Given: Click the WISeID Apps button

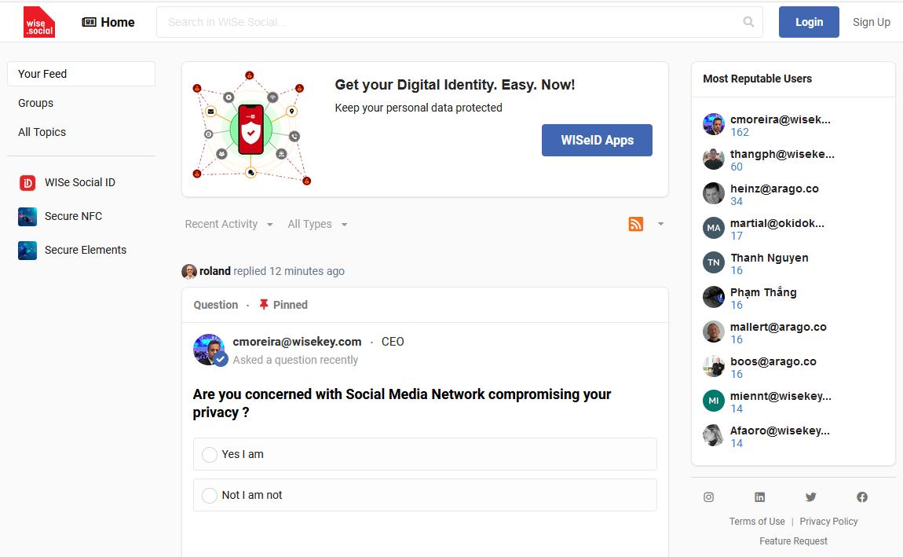Looking at the screenshot, I should tap(597, 140).
